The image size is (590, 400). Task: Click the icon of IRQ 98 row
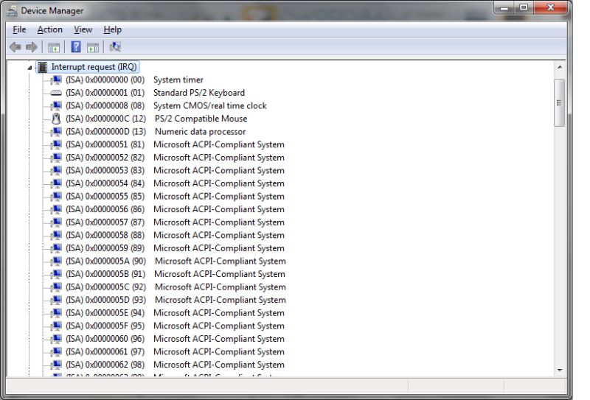tap(56, 365)
